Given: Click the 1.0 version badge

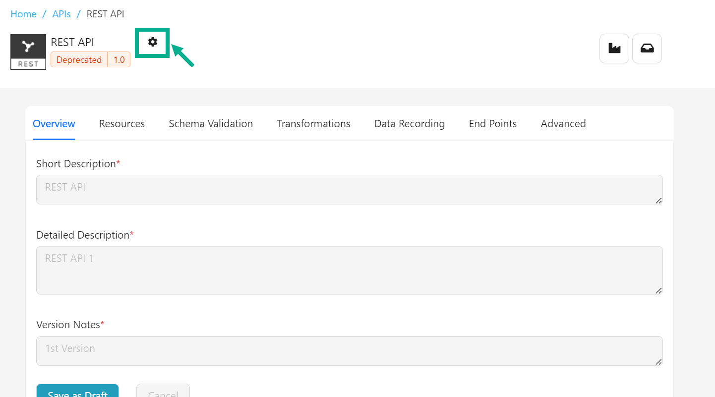Looking at the screenshot, I should pyautogui.click(x=119, y=60).
